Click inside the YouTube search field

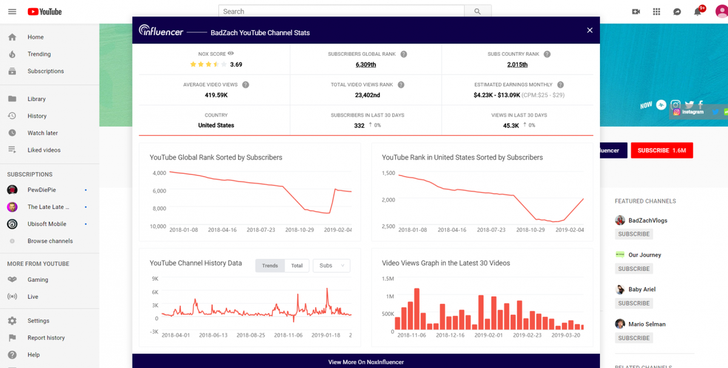340,11
